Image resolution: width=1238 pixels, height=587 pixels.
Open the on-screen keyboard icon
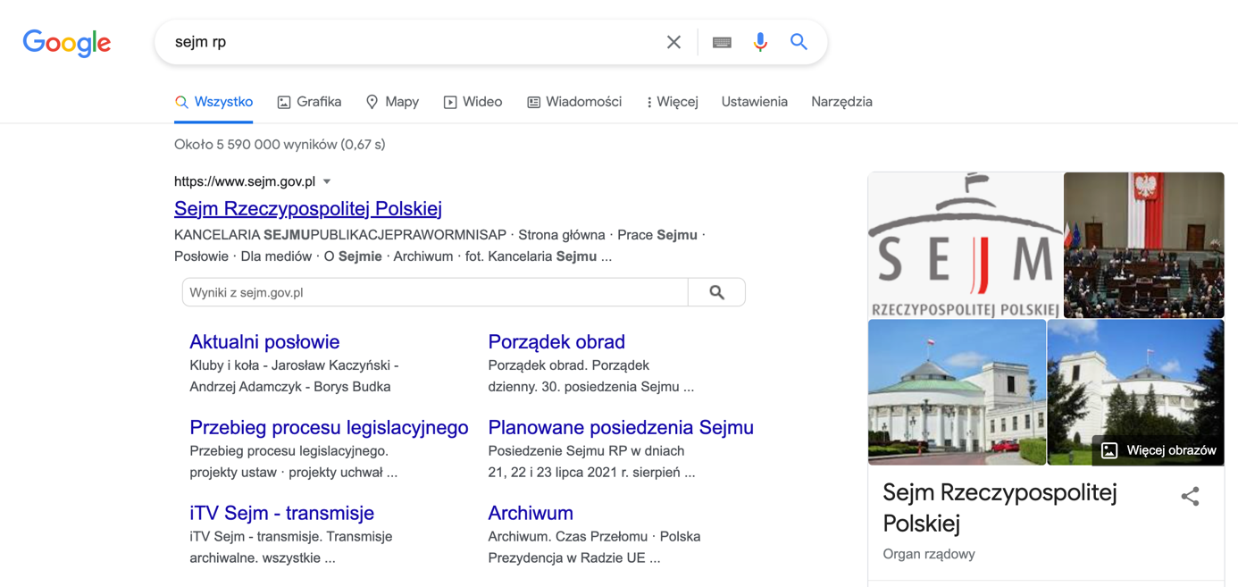coord(722,42)
